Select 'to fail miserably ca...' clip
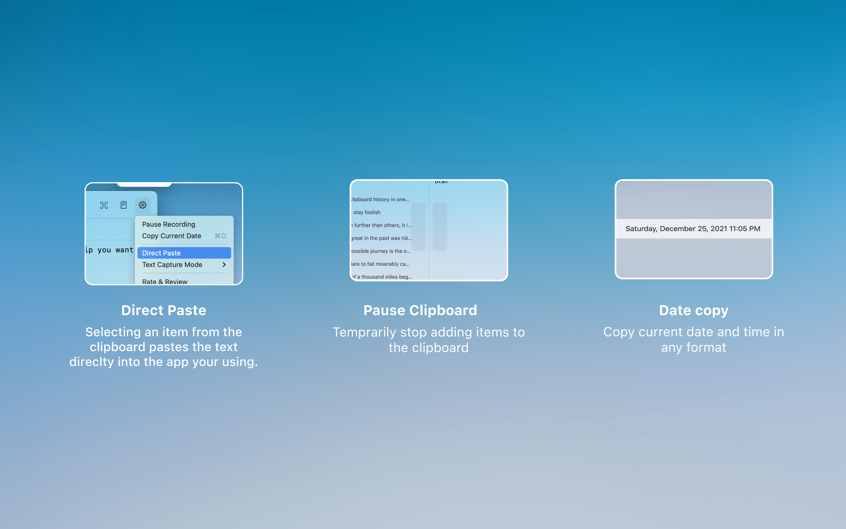 tap(380, 264)
